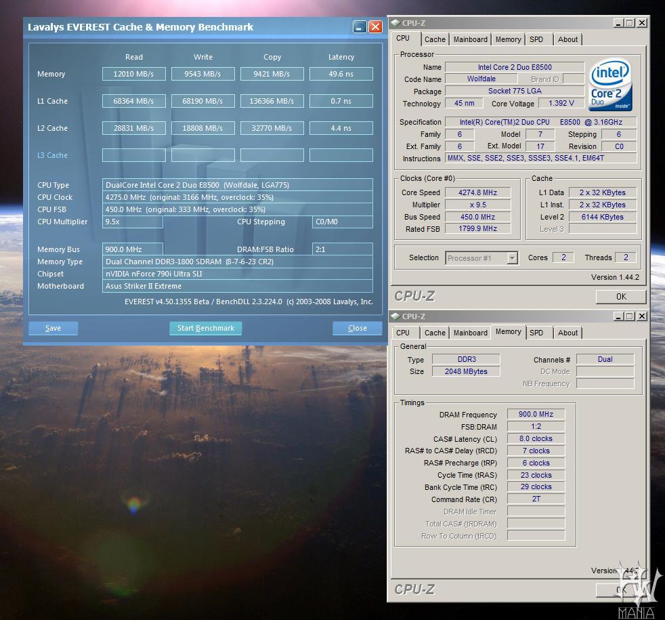
Task: Select the CPU tab in the CPU-Z processor window
Action: tap(403, 38)
